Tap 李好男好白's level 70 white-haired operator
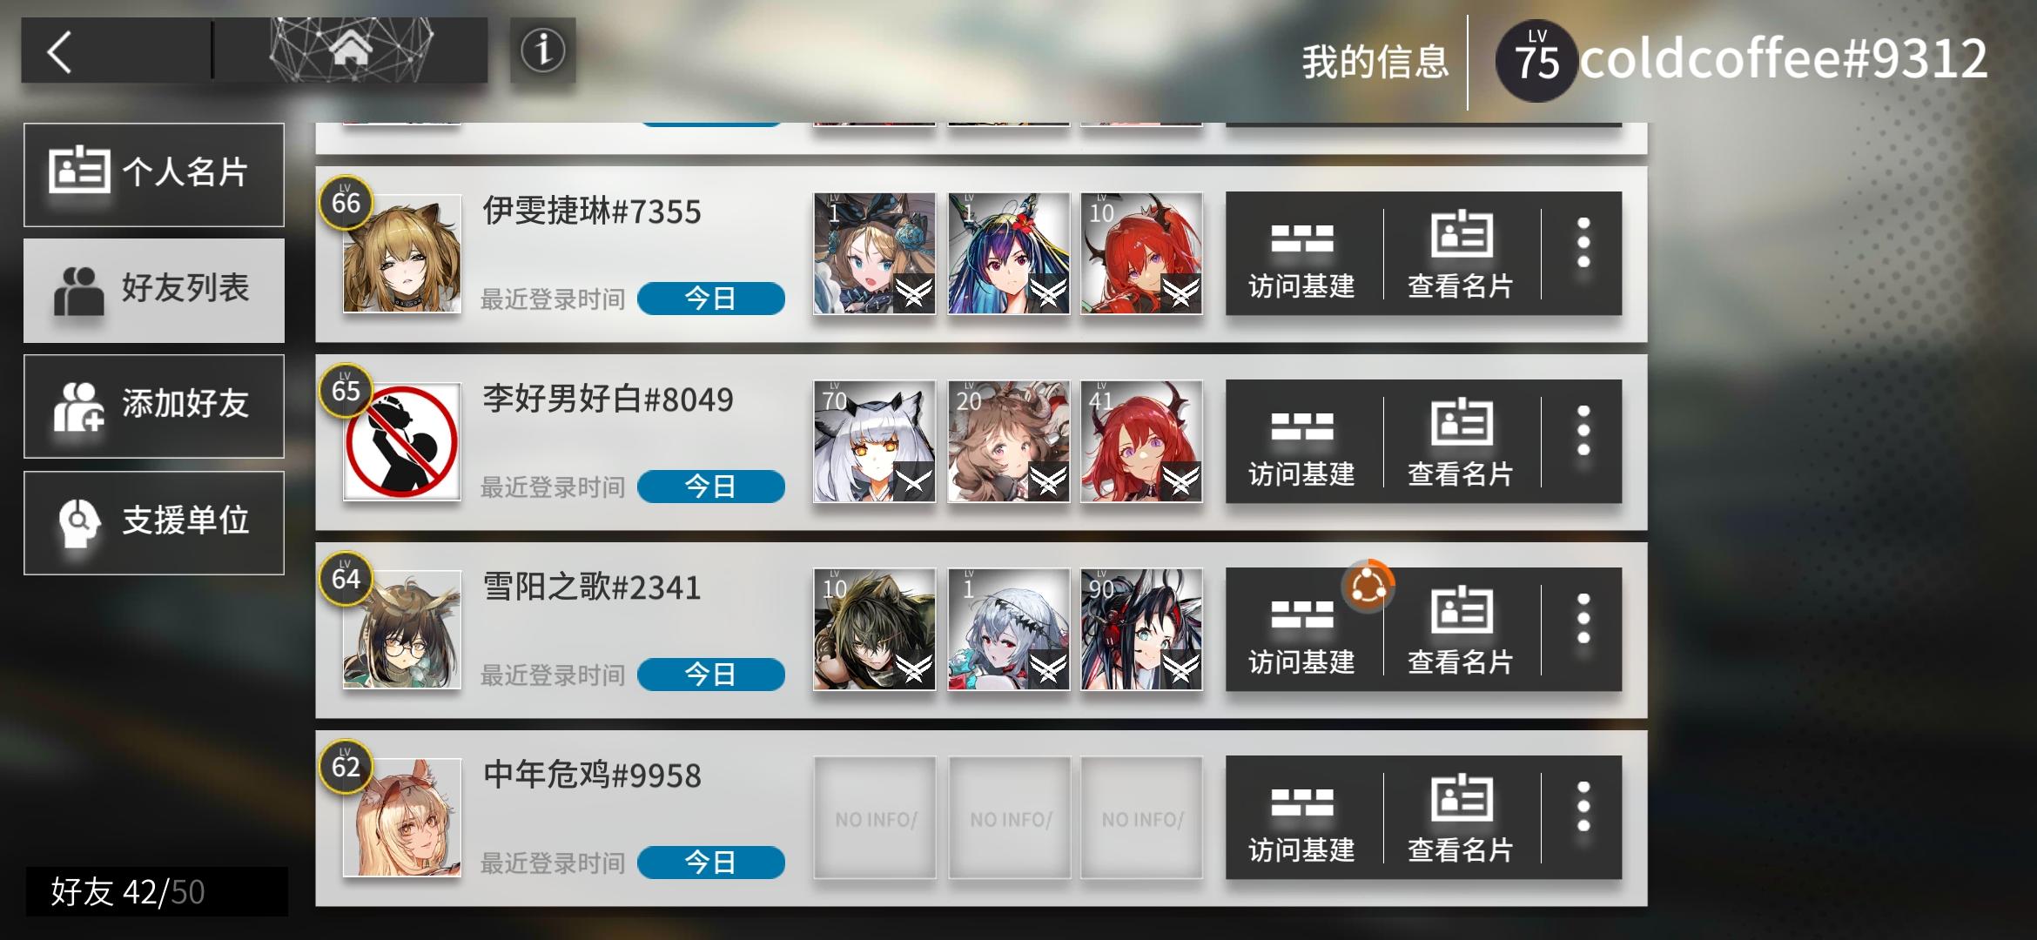The width and height of the screenshot is (2037, 940). [x=874, y=442]
